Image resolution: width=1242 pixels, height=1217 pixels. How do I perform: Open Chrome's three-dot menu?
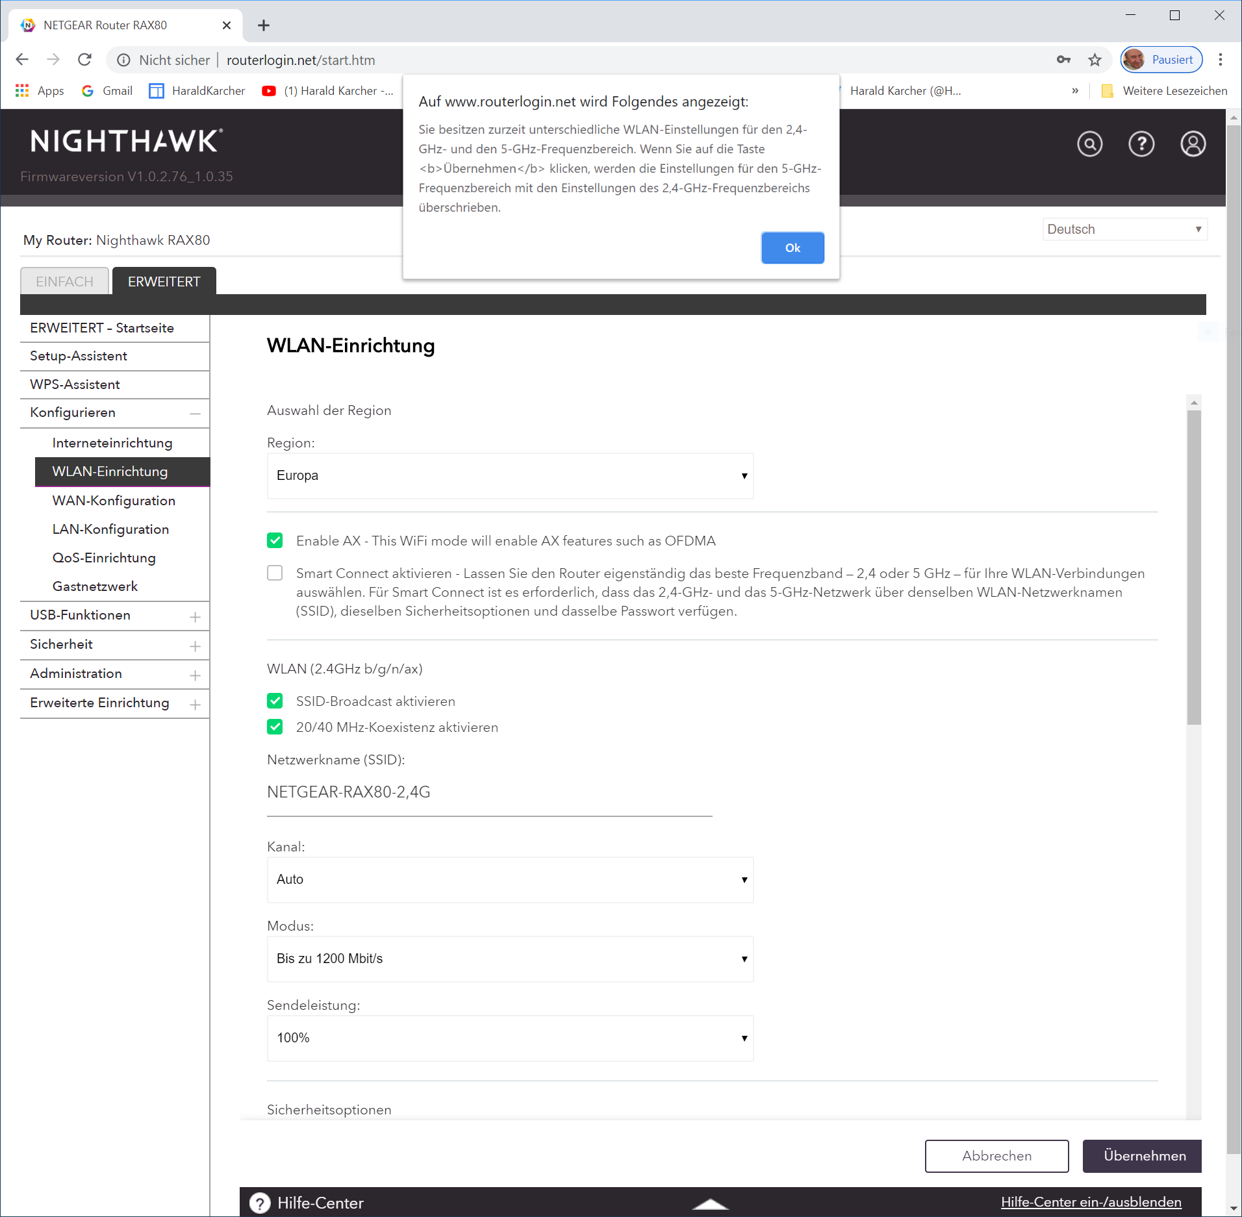[x=1221, y=60]
